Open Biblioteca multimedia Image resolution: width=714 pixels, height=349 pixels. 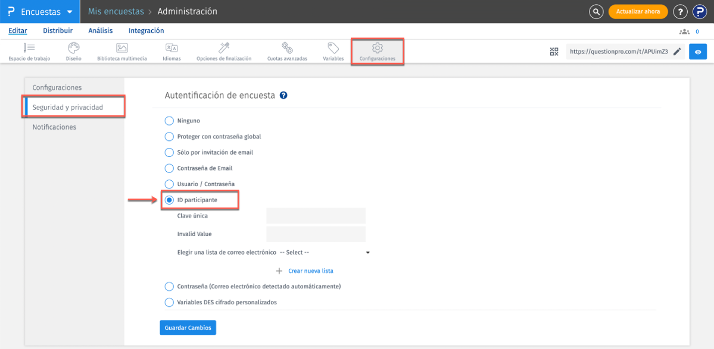[x=121, y=52]
